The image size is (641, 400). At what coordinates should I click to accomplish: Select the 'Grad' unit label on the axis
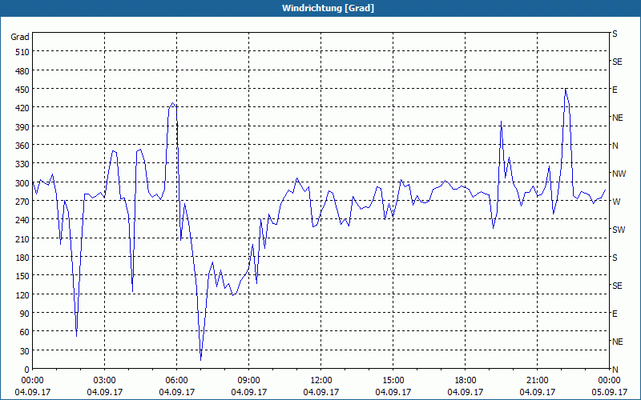tap(20, 37)
